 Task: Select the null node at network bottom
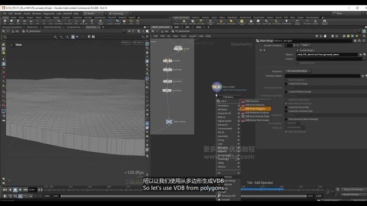[169, 122]
